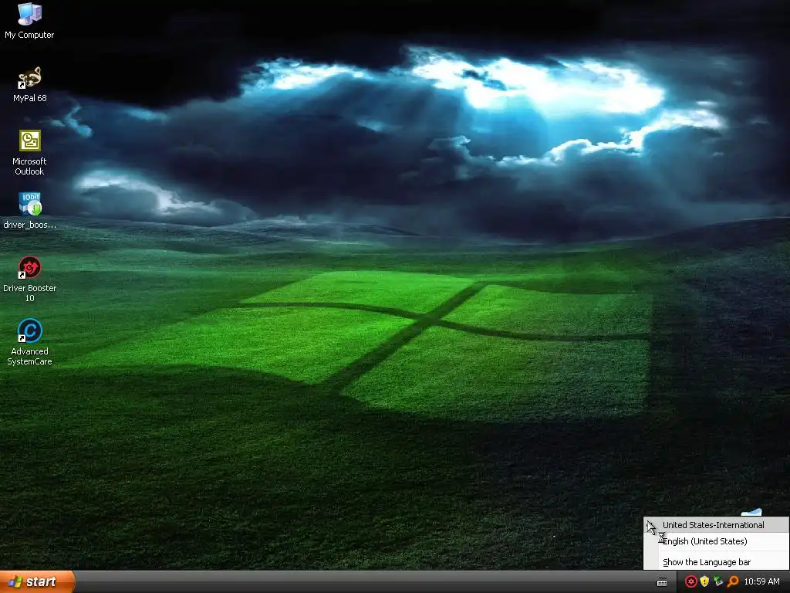Screen dimensions: 790x593
Task: Choose United States-International keyboard layout
Action: click(x=717, y=525)
